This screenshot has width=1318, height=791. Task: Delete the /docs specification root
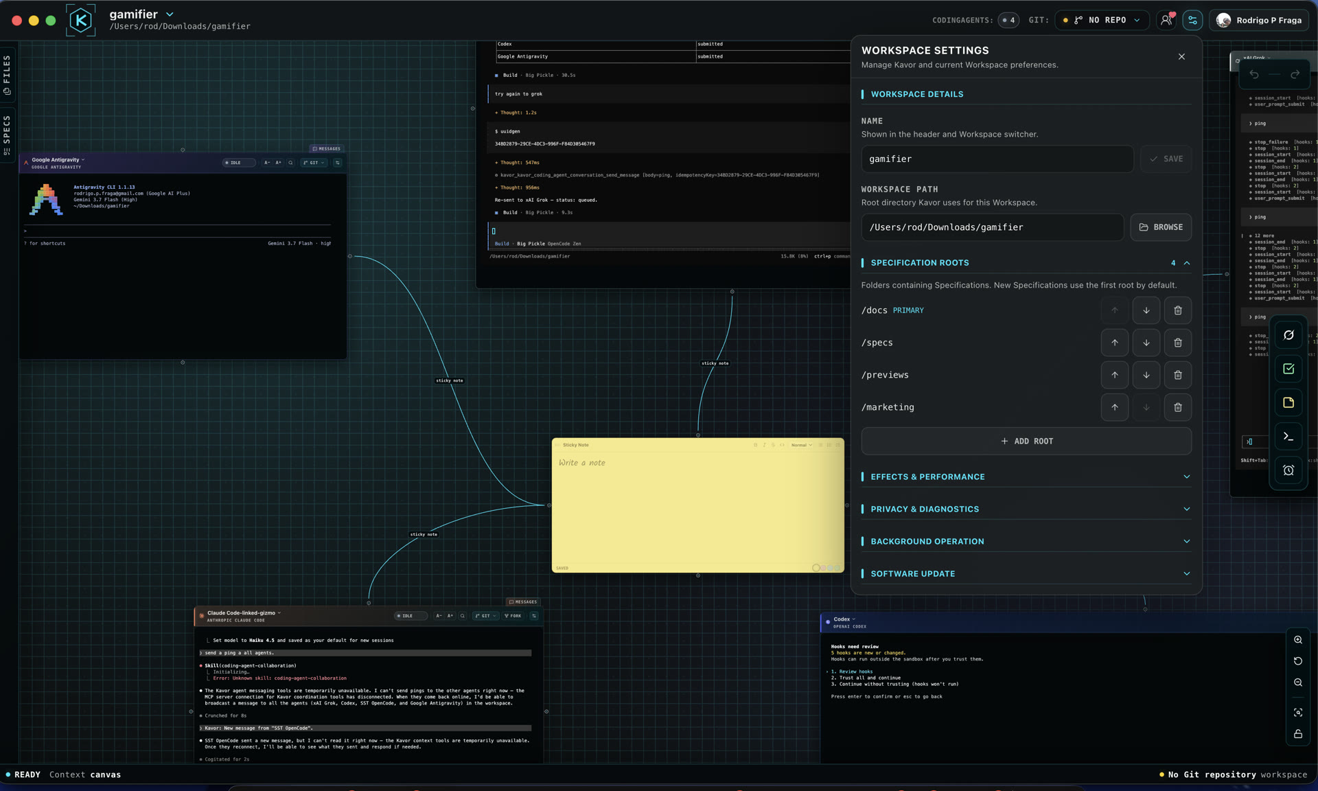[1177, 310]
